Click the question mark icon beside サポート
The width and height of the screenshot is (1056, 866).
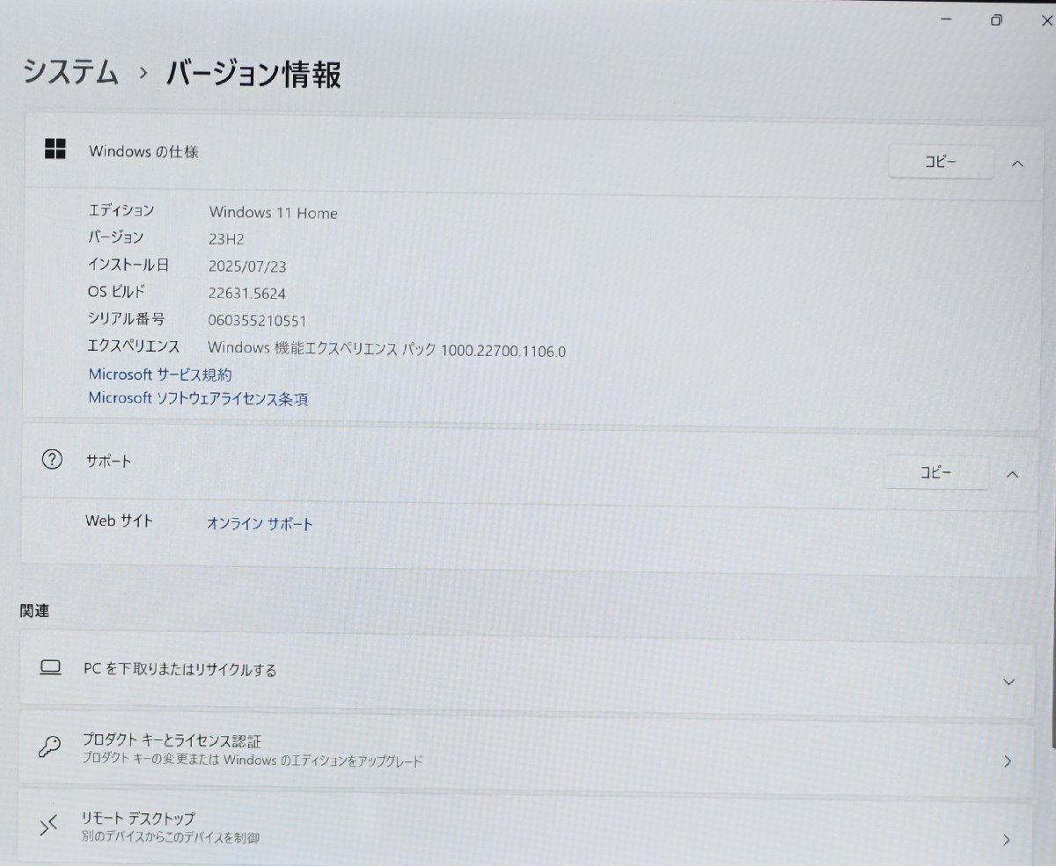[52, 461]
